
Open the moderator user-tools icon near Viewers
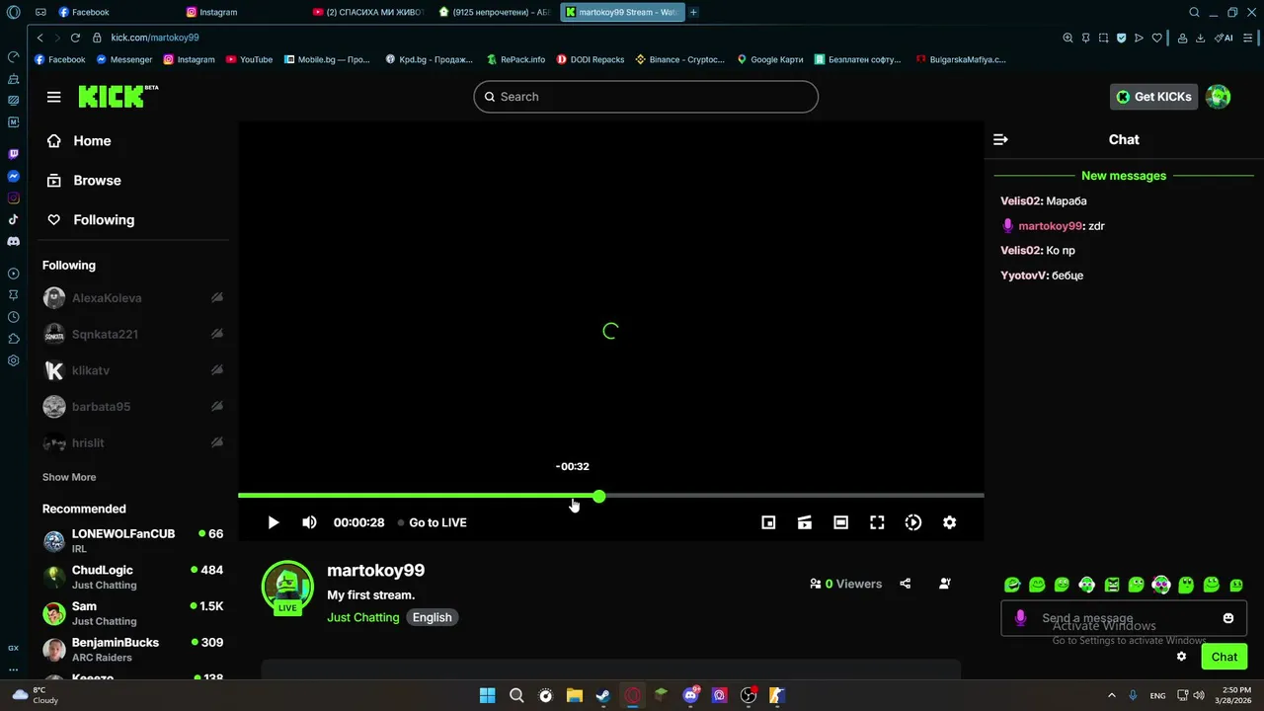945,584
